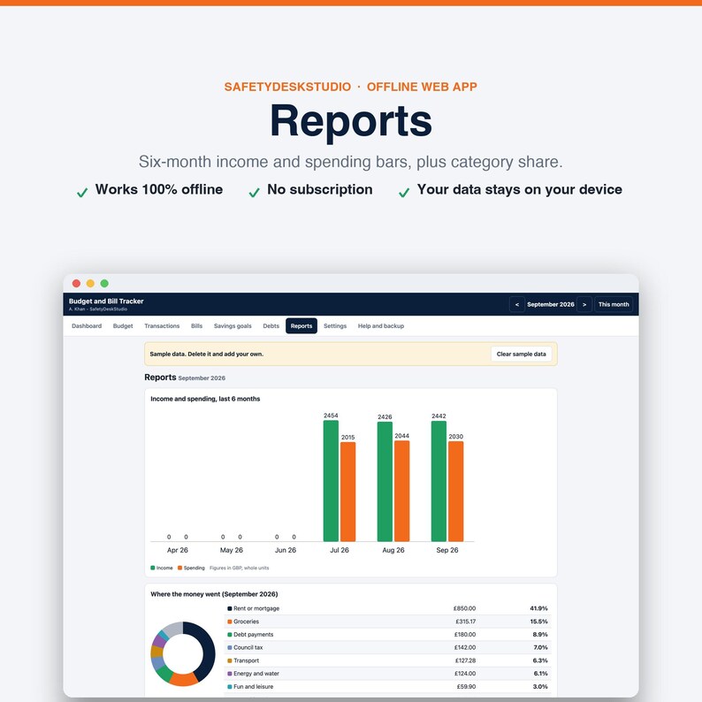Switch to the Debts tab
702x702 pixels.
tap(271, 326)
